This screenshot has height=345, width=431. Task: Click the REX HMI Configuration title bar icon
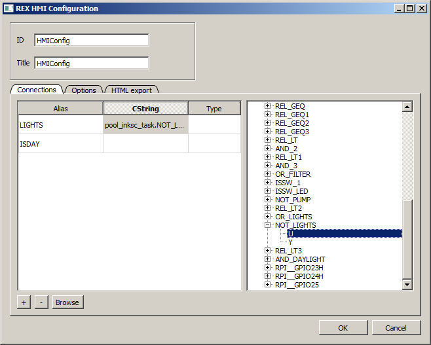click(x=9, y=9)
